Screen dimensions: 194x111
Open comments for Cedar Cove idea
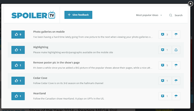pyautogui.click(x=165, y=81)
